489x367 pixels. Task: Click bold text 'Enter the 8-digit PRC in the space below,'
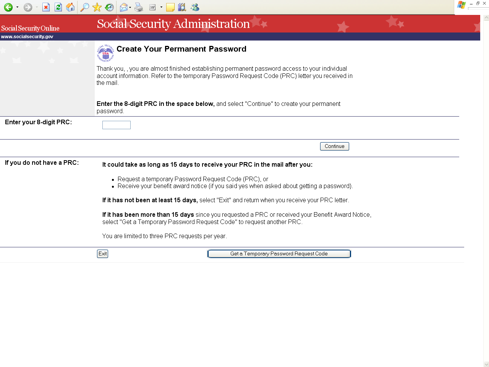(155, 104)
